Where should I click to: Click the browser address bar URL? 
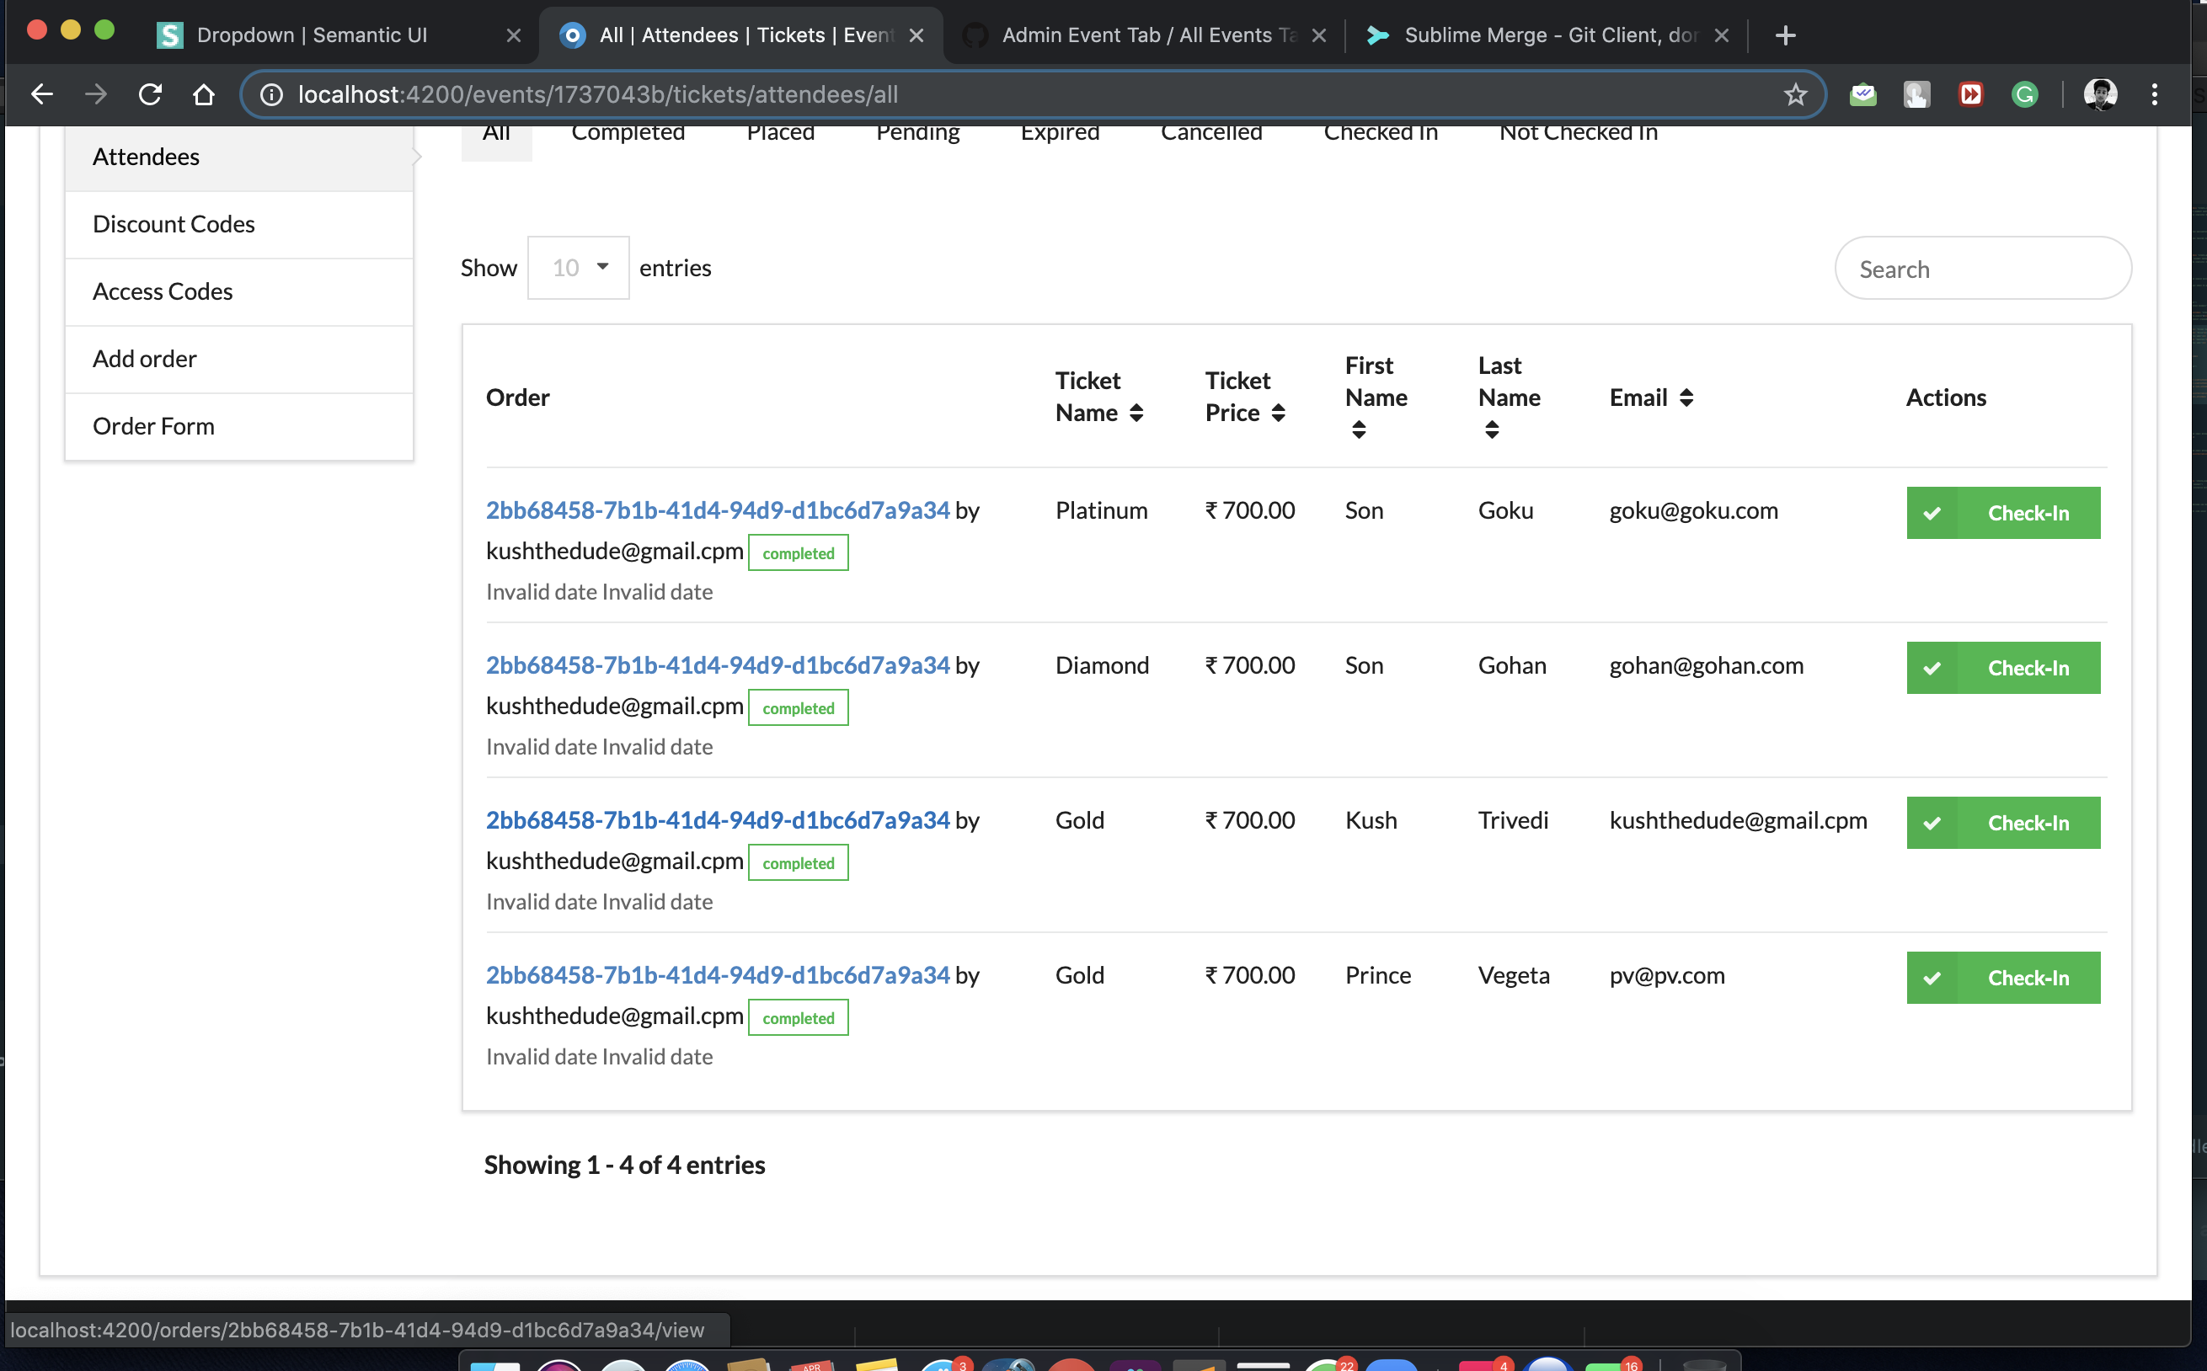tap(598, 94)
